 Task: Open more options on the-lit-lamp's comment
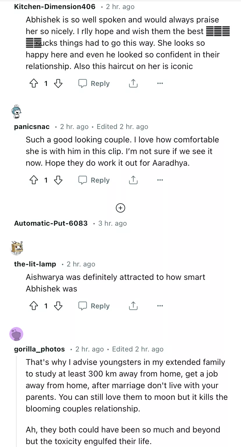(160, 306)
